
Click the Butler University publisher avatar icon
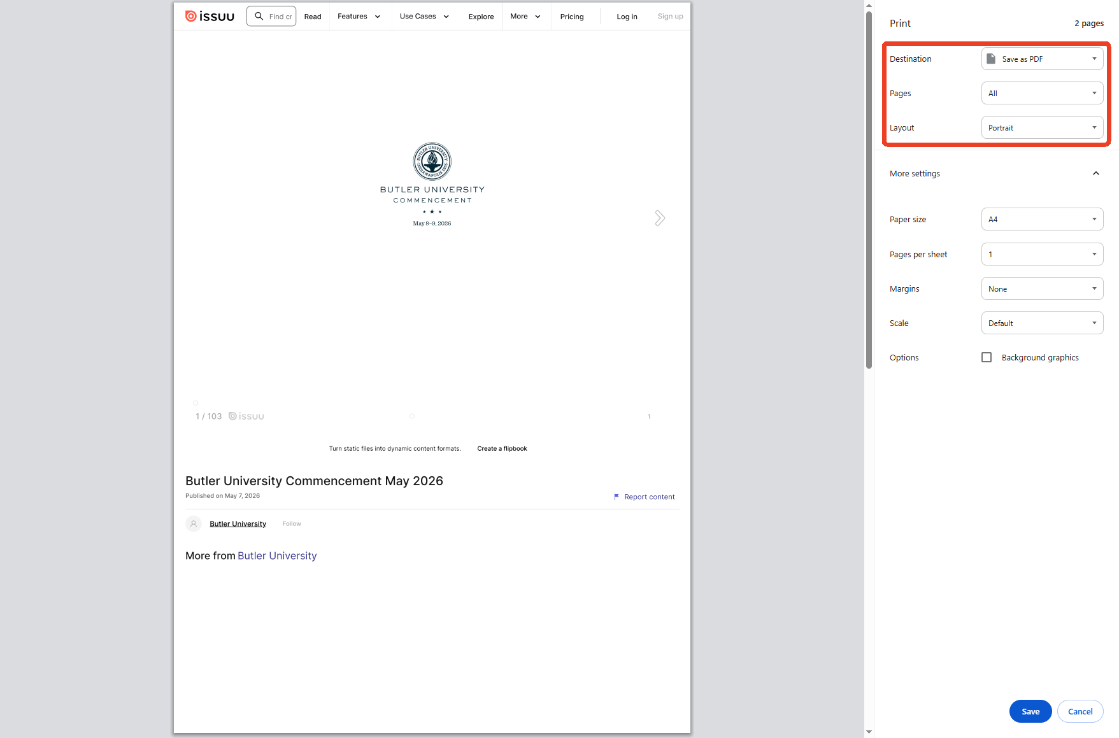[x=194, y=523]
